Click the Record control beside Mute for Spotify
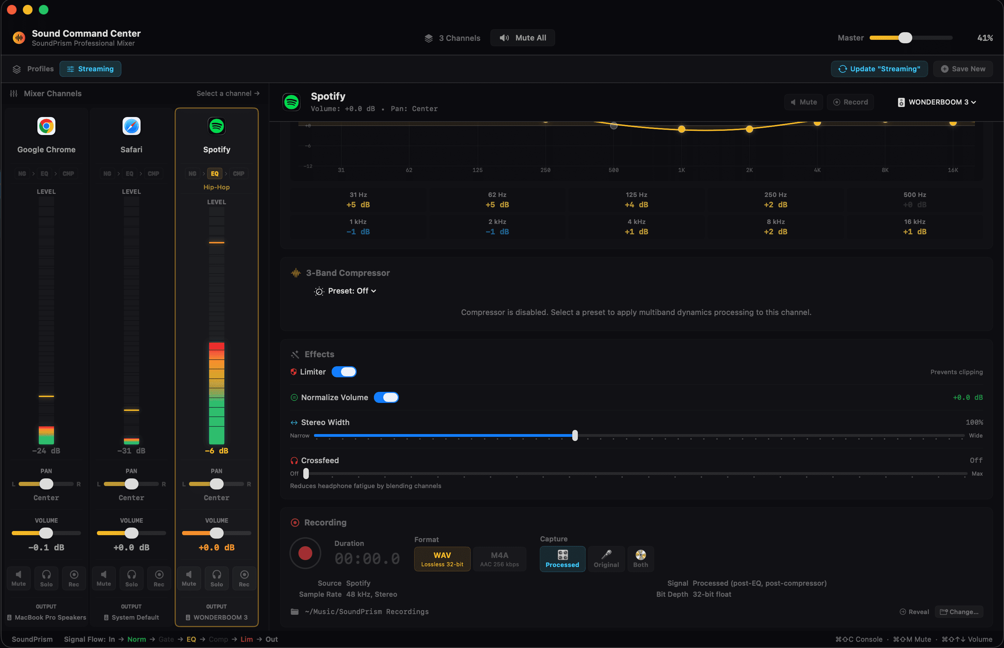The height and width of the screenshot is (648, 1004). tap(850, 102)
